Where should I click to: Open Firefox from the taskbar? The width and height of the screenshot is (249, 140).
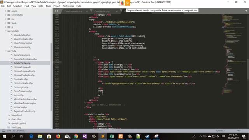coord(58,136)
